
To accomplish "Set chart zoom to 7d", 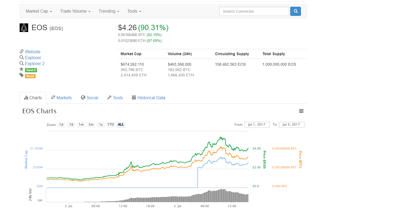I will pyautogui.click(x=71, y=125).
